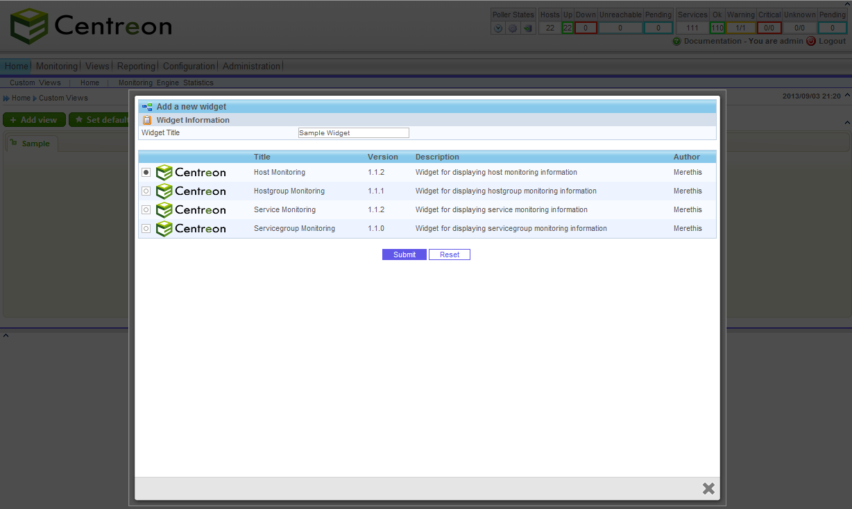The width and height of the screenshot is (852, 509).
Task: Expand the lower panel chevron on the left
Action: (x=6, y=334)
